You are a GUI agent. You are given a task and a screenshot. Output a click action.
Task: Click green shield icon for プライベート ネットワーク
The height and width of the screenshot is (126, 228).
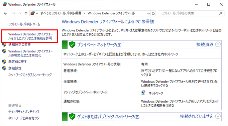(x=72, y=44)
